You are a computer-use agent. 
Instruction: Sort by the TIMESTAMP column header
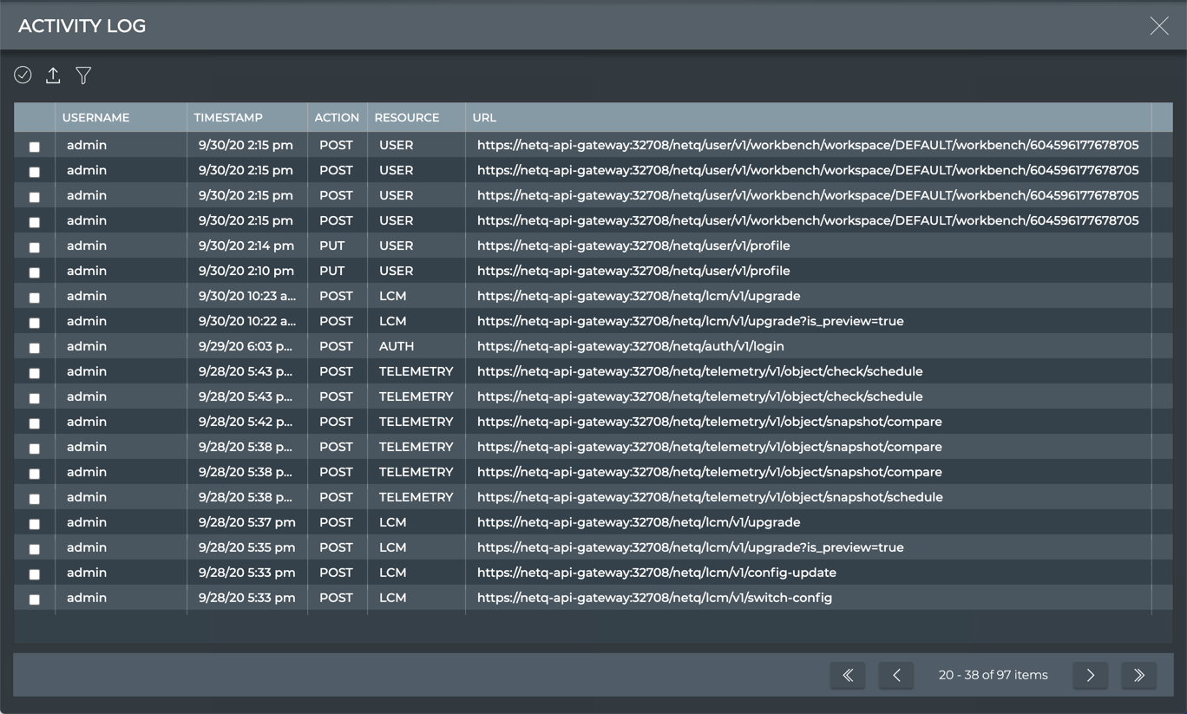coord(228,118)
